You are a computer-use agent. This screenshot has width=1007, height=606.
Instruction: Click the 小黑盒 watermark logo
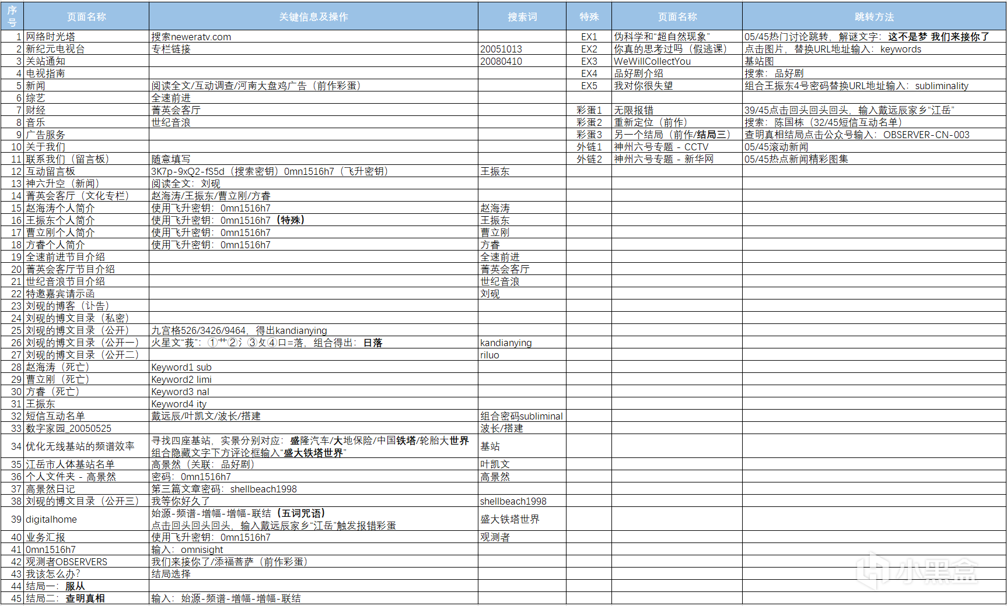click(917, 570)
